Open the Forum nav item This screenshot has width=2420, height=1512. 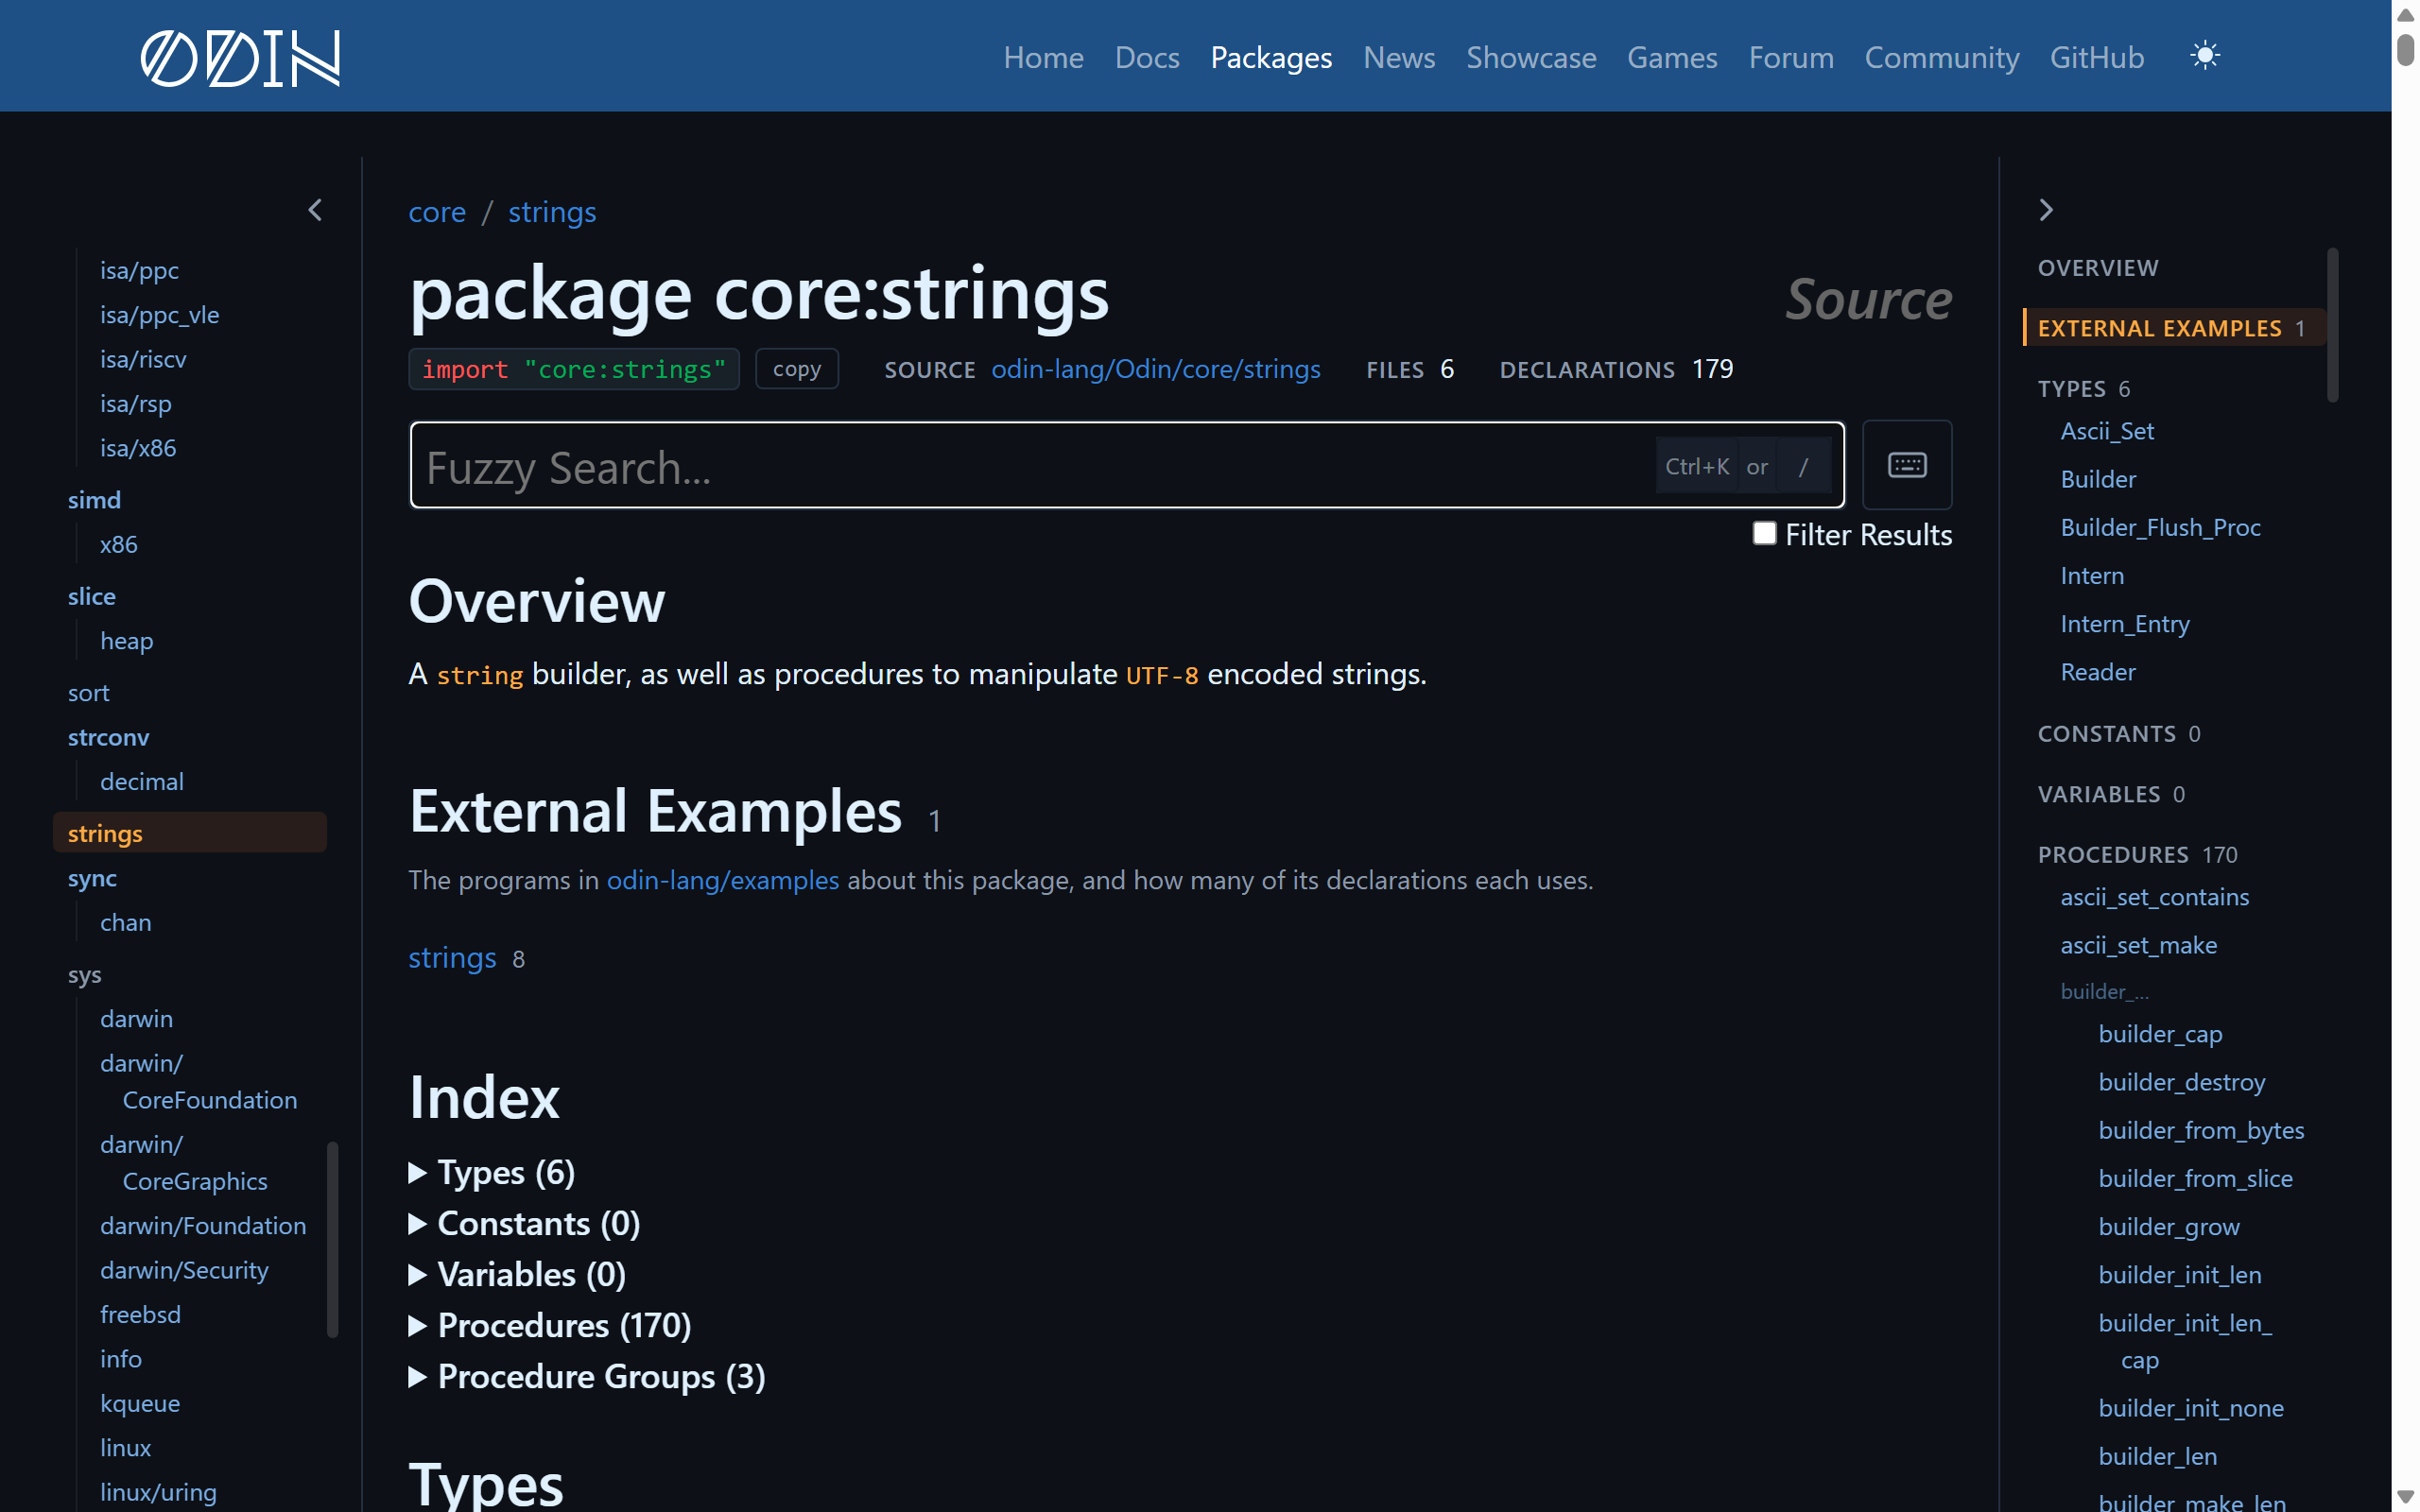point(1791,57)
